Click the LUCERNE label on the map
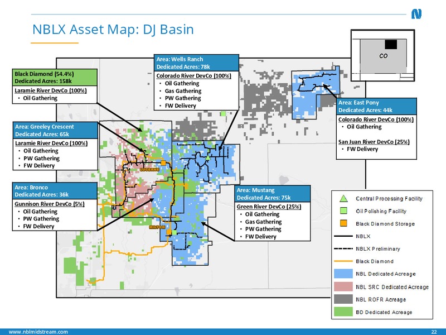The height and width of the screenshot is (335, 446). click(150, 170)
